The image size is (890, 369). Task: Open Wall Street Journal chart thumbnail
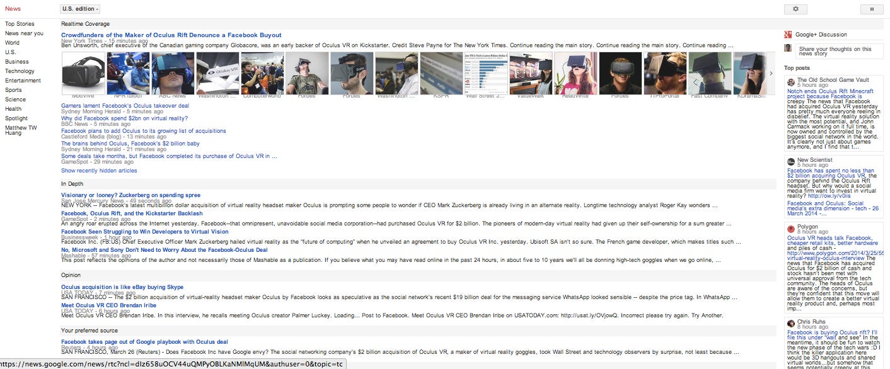[x=486, y=73]
